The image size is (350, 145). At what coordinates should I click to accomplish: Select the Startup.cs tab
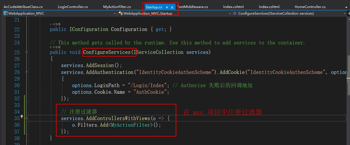(154, 7)
